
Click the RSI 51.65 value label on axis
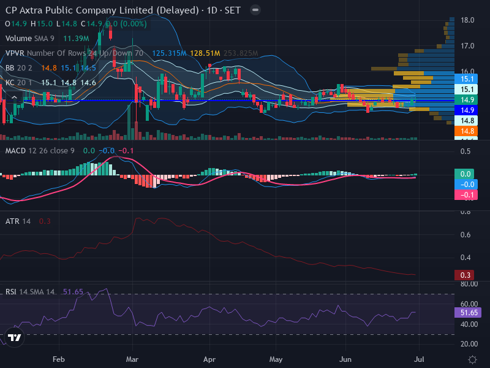(468, 313)
